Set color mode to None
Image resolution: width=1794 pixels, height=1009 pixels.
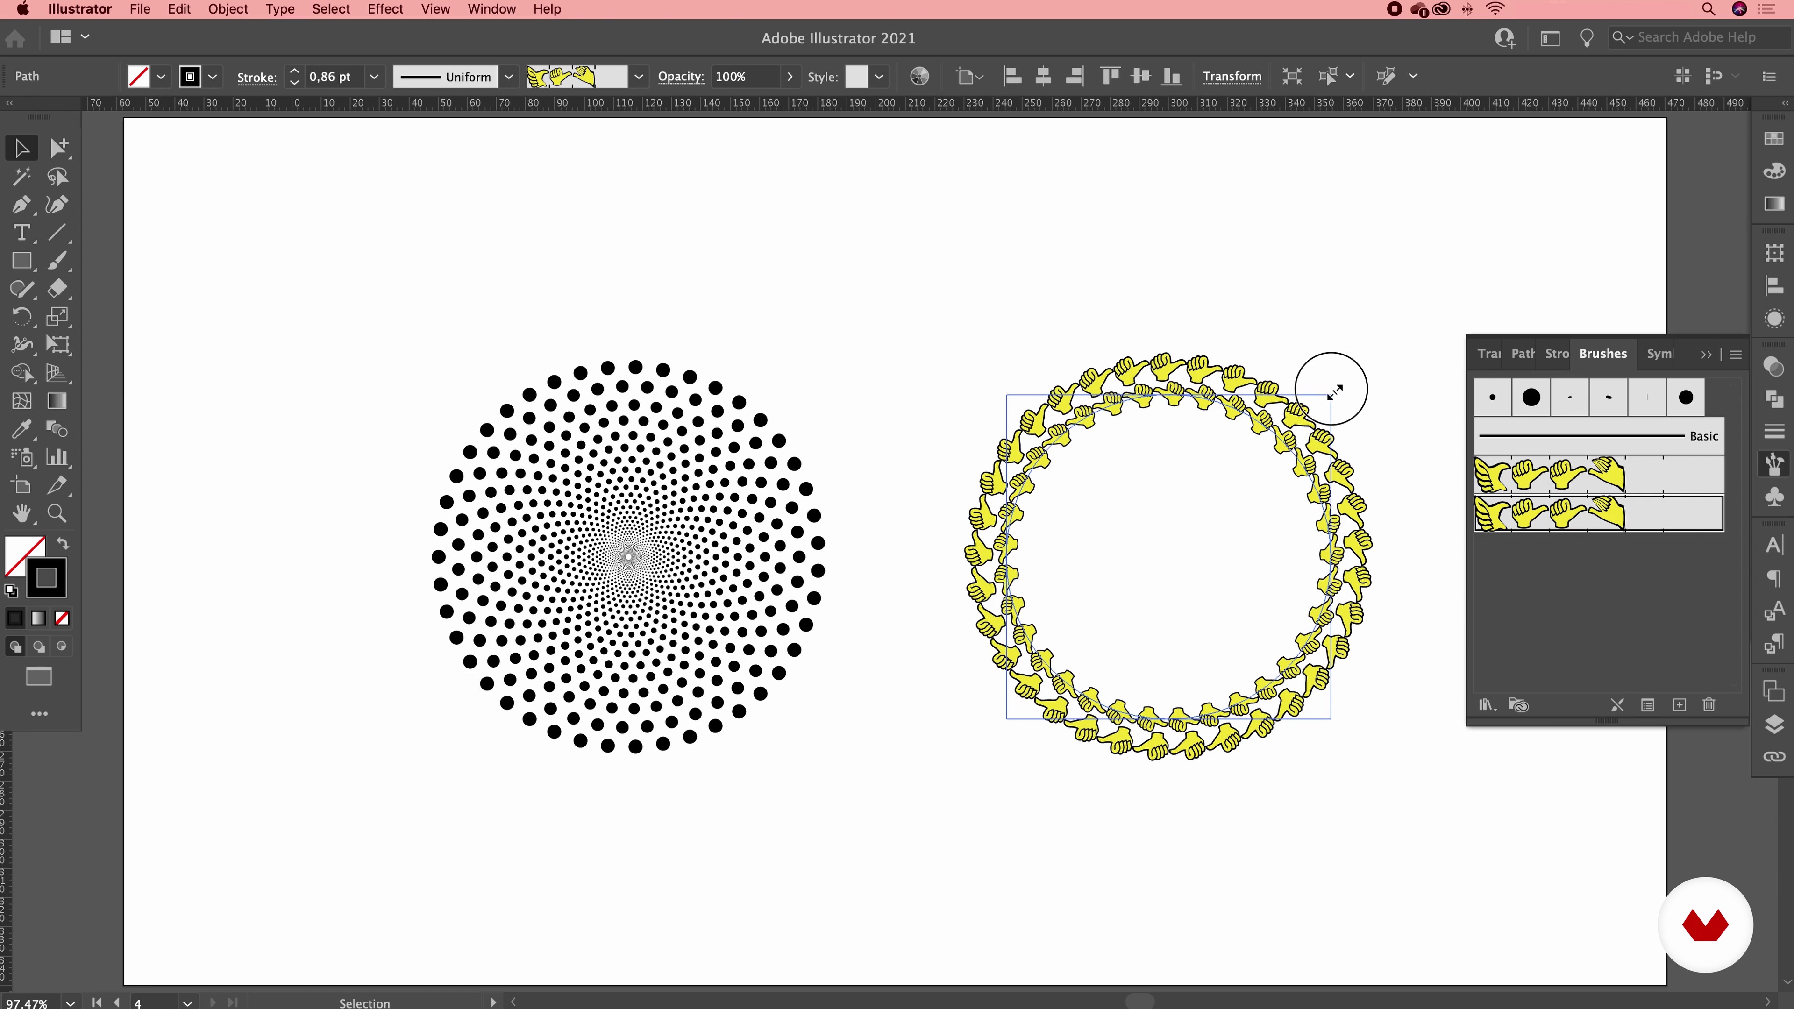pos(62,618)
